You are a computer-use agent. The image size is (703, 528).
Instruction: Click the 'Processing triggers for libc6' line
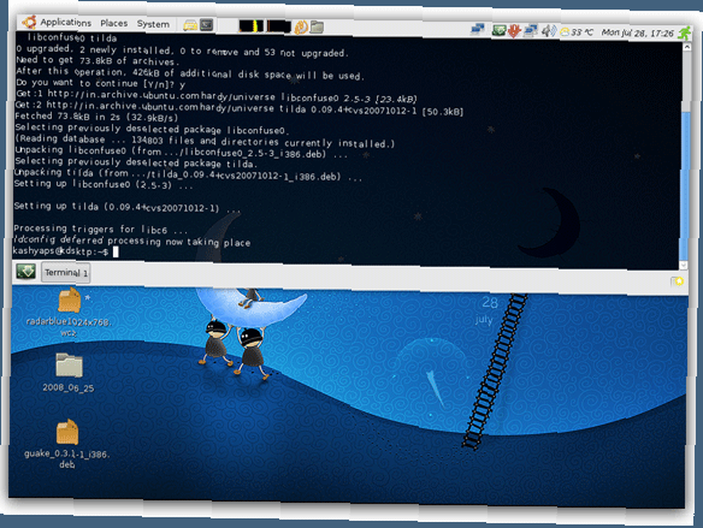click(x=101, y=229)
